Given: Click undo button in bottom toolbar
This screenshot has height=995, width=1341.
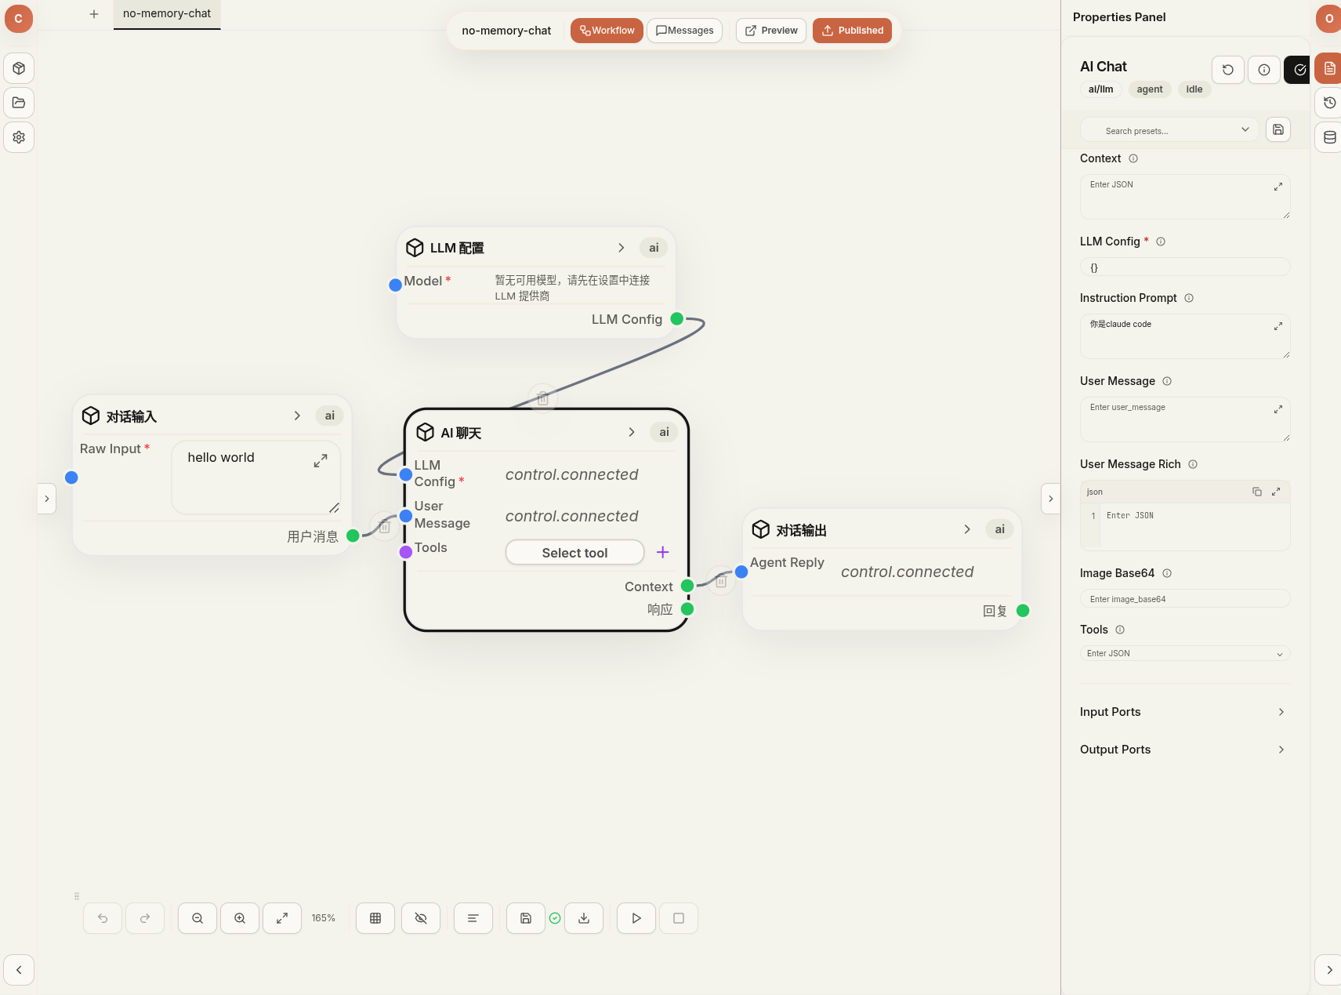Looking at the screenshot, I should pos(103,918).
